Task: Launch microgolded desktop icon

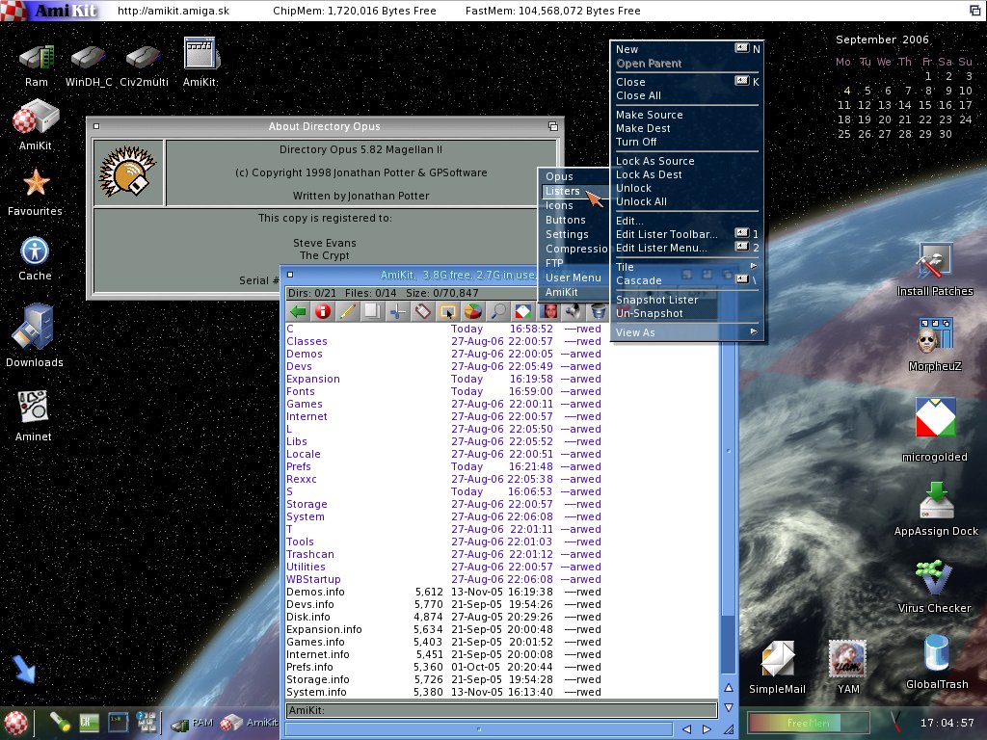Action: 935,430
